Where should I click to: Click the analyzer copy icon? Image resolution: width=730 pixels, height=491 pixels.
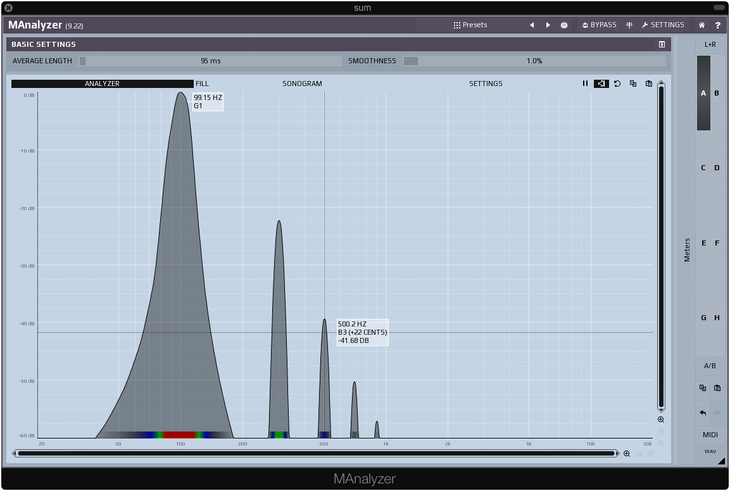coord(632,84)
